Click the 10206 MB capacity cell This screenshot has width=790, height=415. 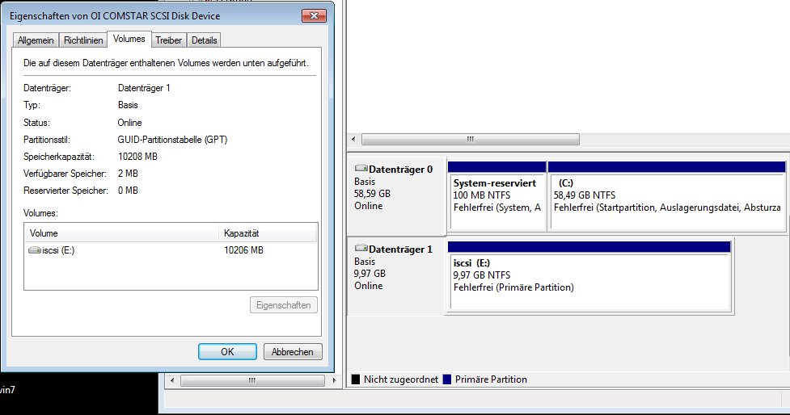[x=243, y=250]
